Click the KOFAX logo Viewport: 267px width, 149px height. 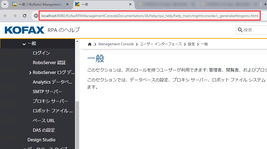tap(25, 30)
